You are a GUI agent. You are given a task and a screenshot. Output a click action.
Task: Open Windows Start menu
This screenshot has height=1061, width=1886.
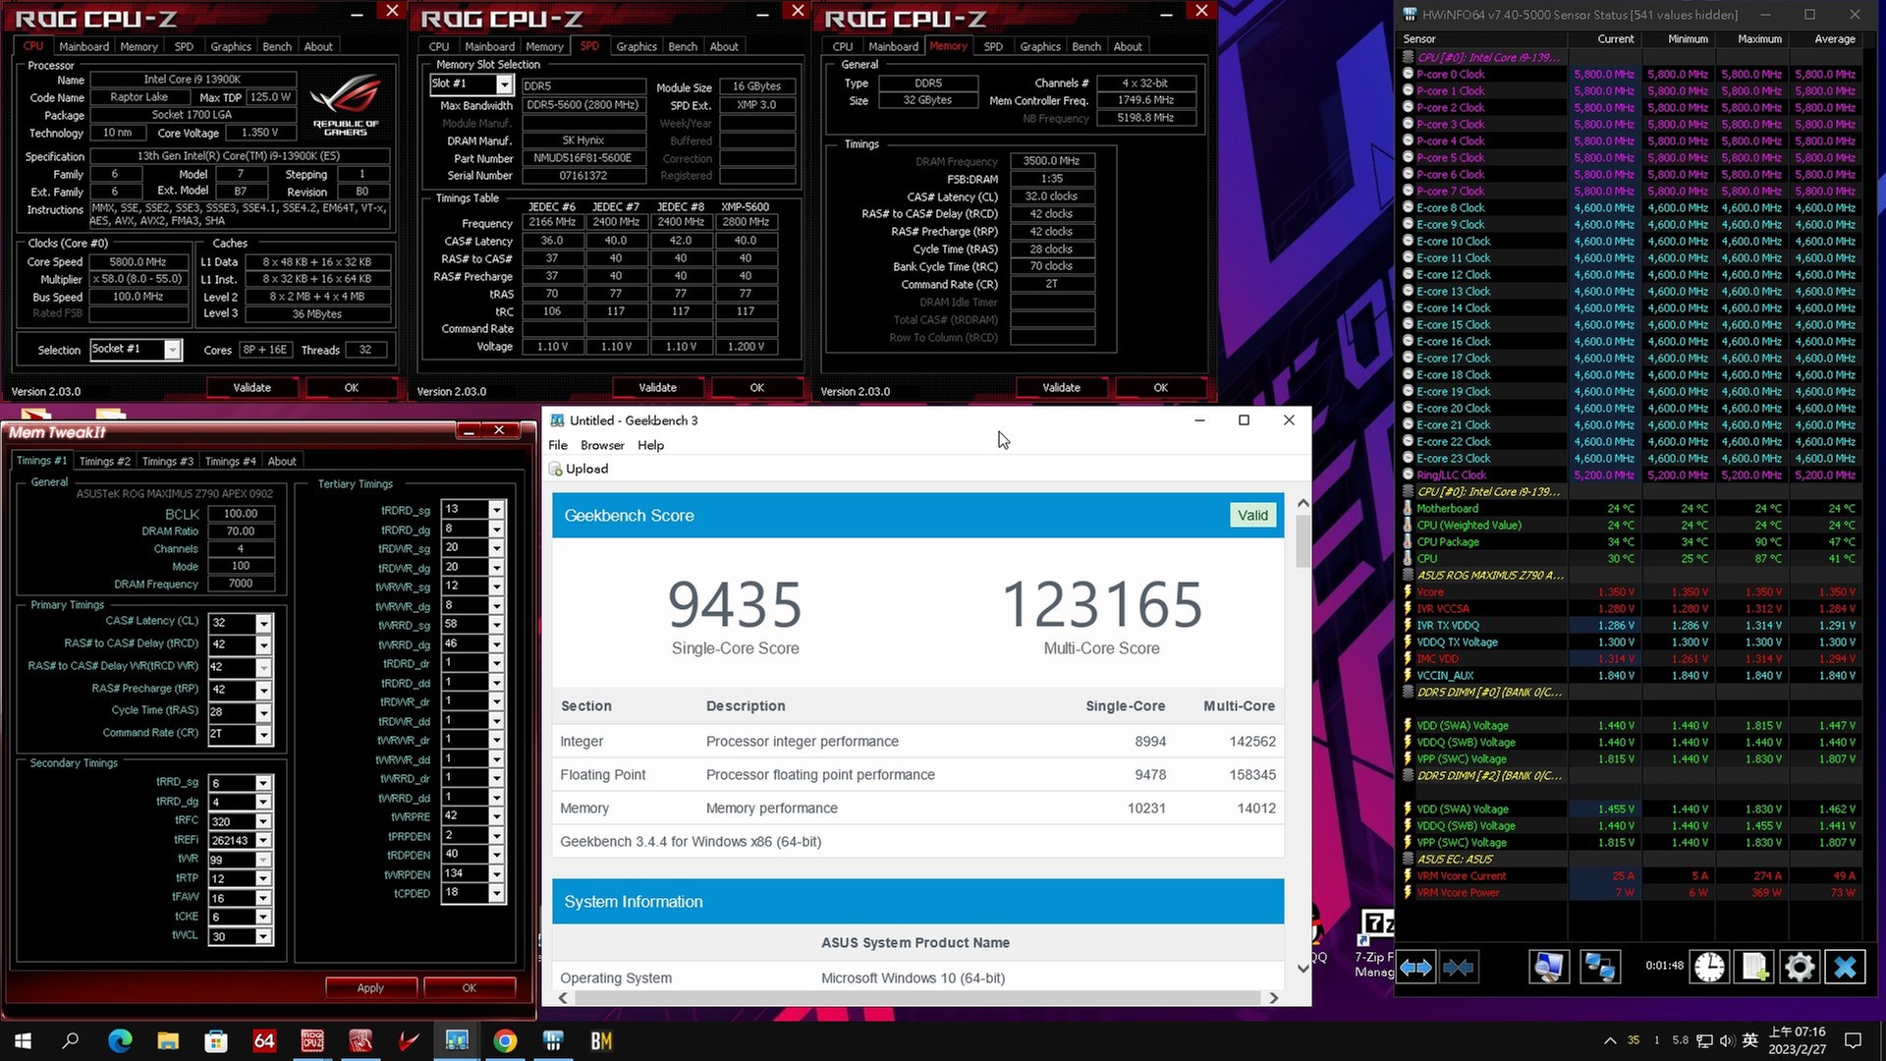pos(23,1040)
